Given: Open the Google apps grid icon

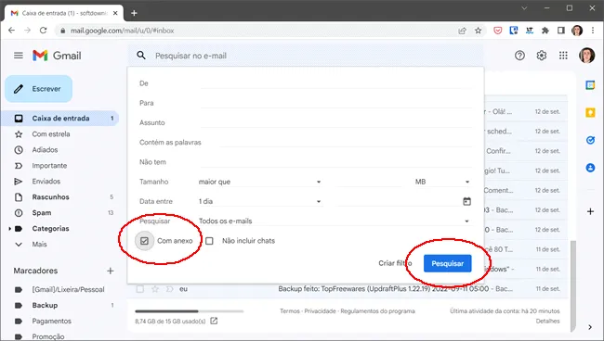Looking at the screenshot, I should pos(563,56).
